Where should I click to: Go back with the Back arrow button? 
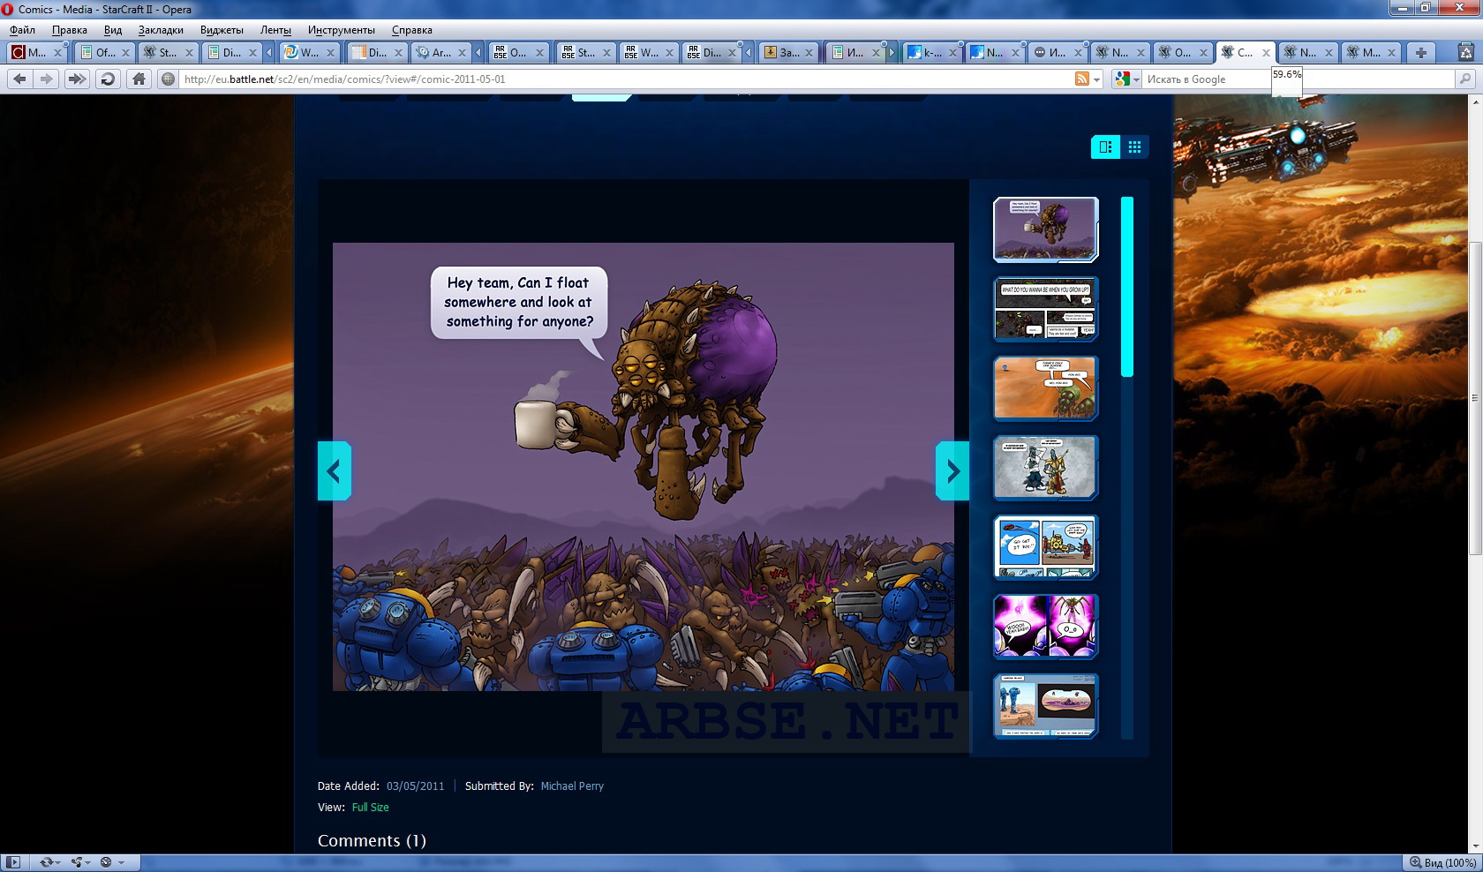click(19, 79)
